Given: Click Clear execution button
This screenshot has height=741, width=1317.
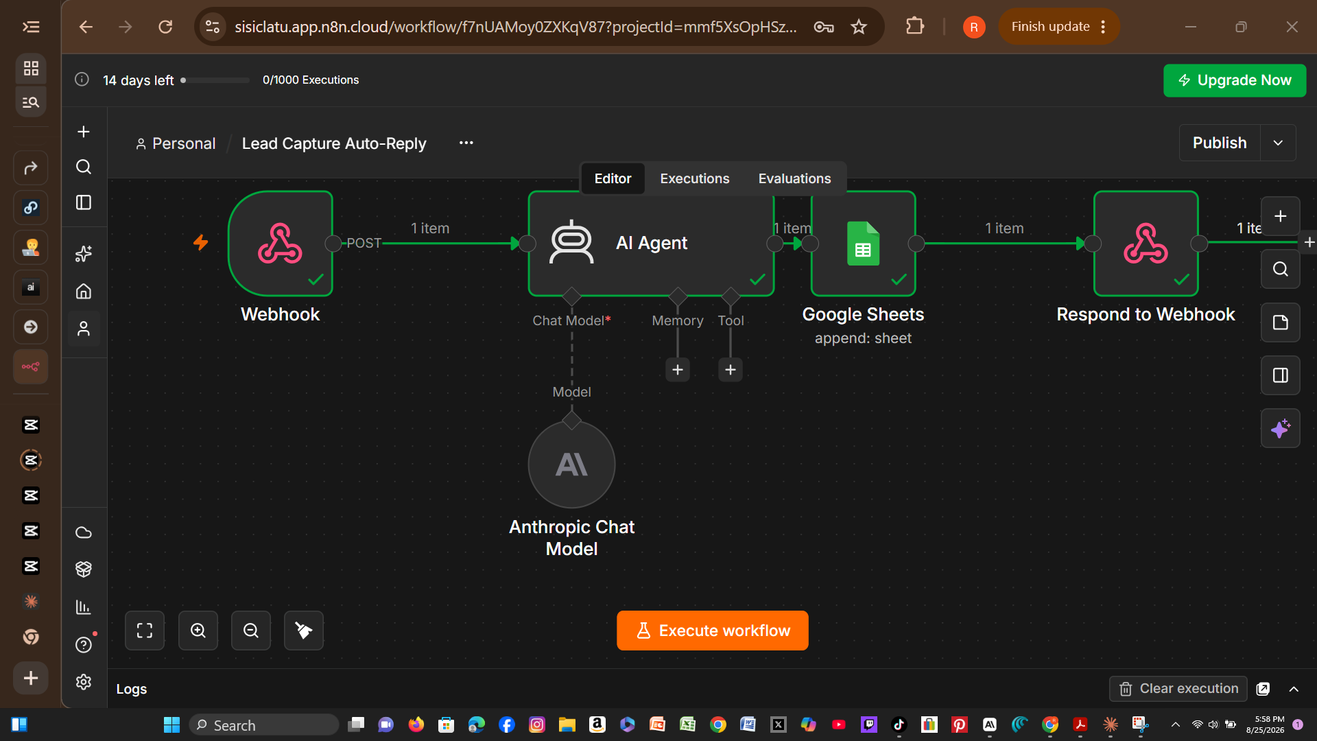Looking at the screenshot, I should click(x=1178, y=689).
